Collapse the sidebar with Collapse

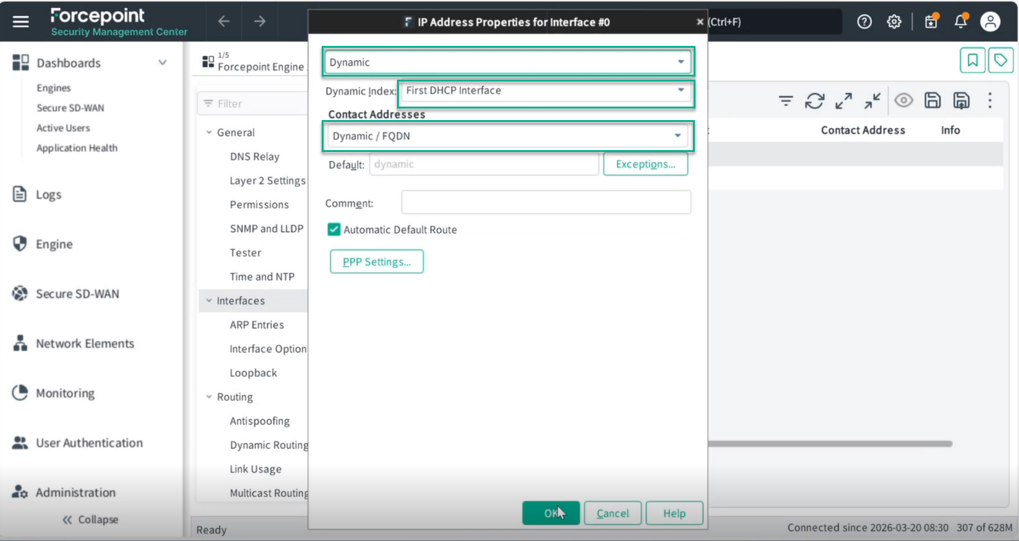(90, 520)
